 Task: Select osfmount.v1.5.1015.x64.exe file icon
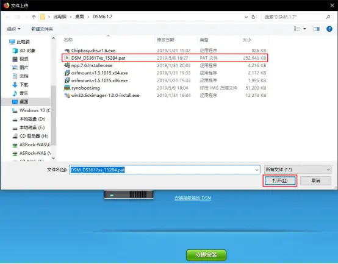coord(67,73)
